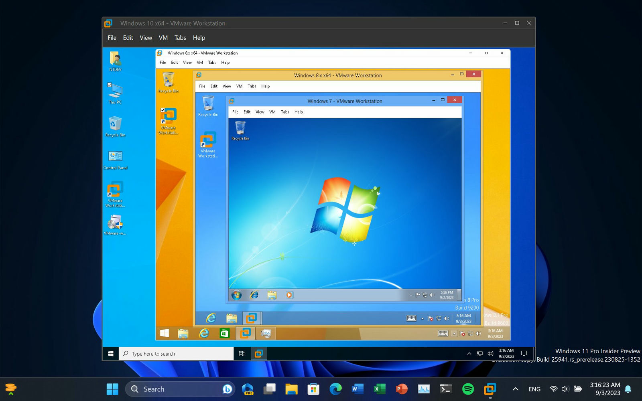Click Task View on Windows 10 taskbar
Viewport: 642px width, 401px height.
click(242, 354)
